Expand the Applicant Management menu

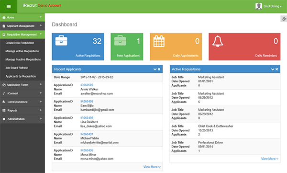pyautogui.click(x=22, y=26)
